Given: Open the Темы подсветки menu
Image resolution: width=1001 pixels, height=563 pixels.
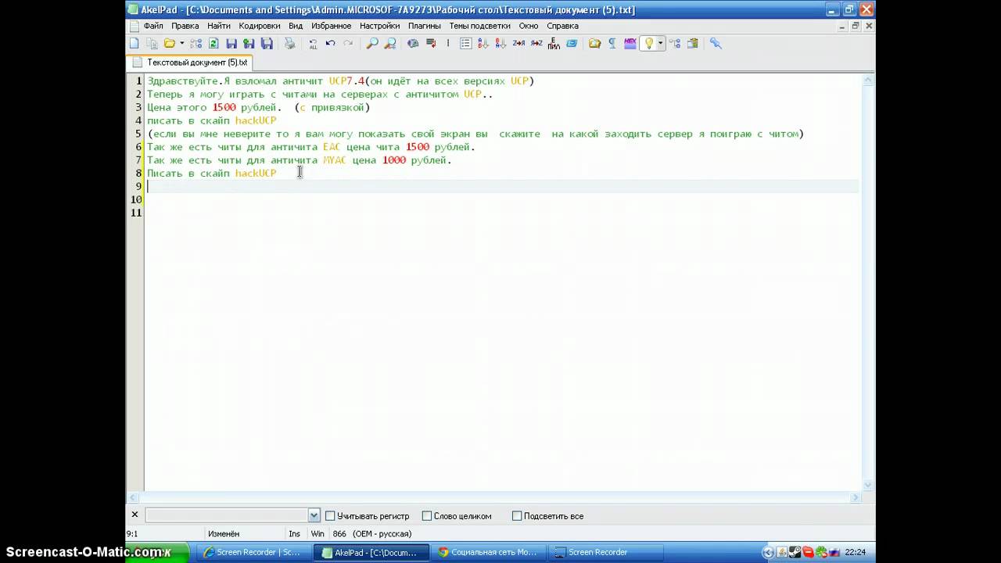Looking at the screenshot, I should tap(479, 26).
